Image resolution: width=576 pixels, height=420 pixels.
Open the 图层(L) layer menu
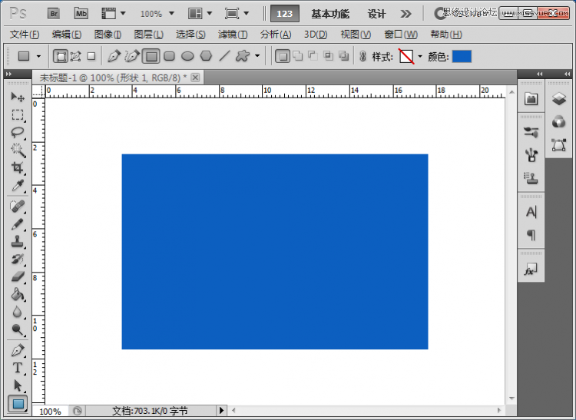(x=148, y=35)
